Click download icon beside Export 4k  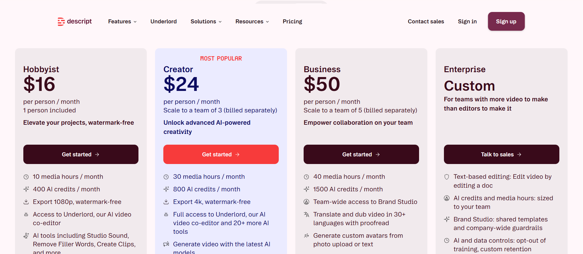[166, 202]
